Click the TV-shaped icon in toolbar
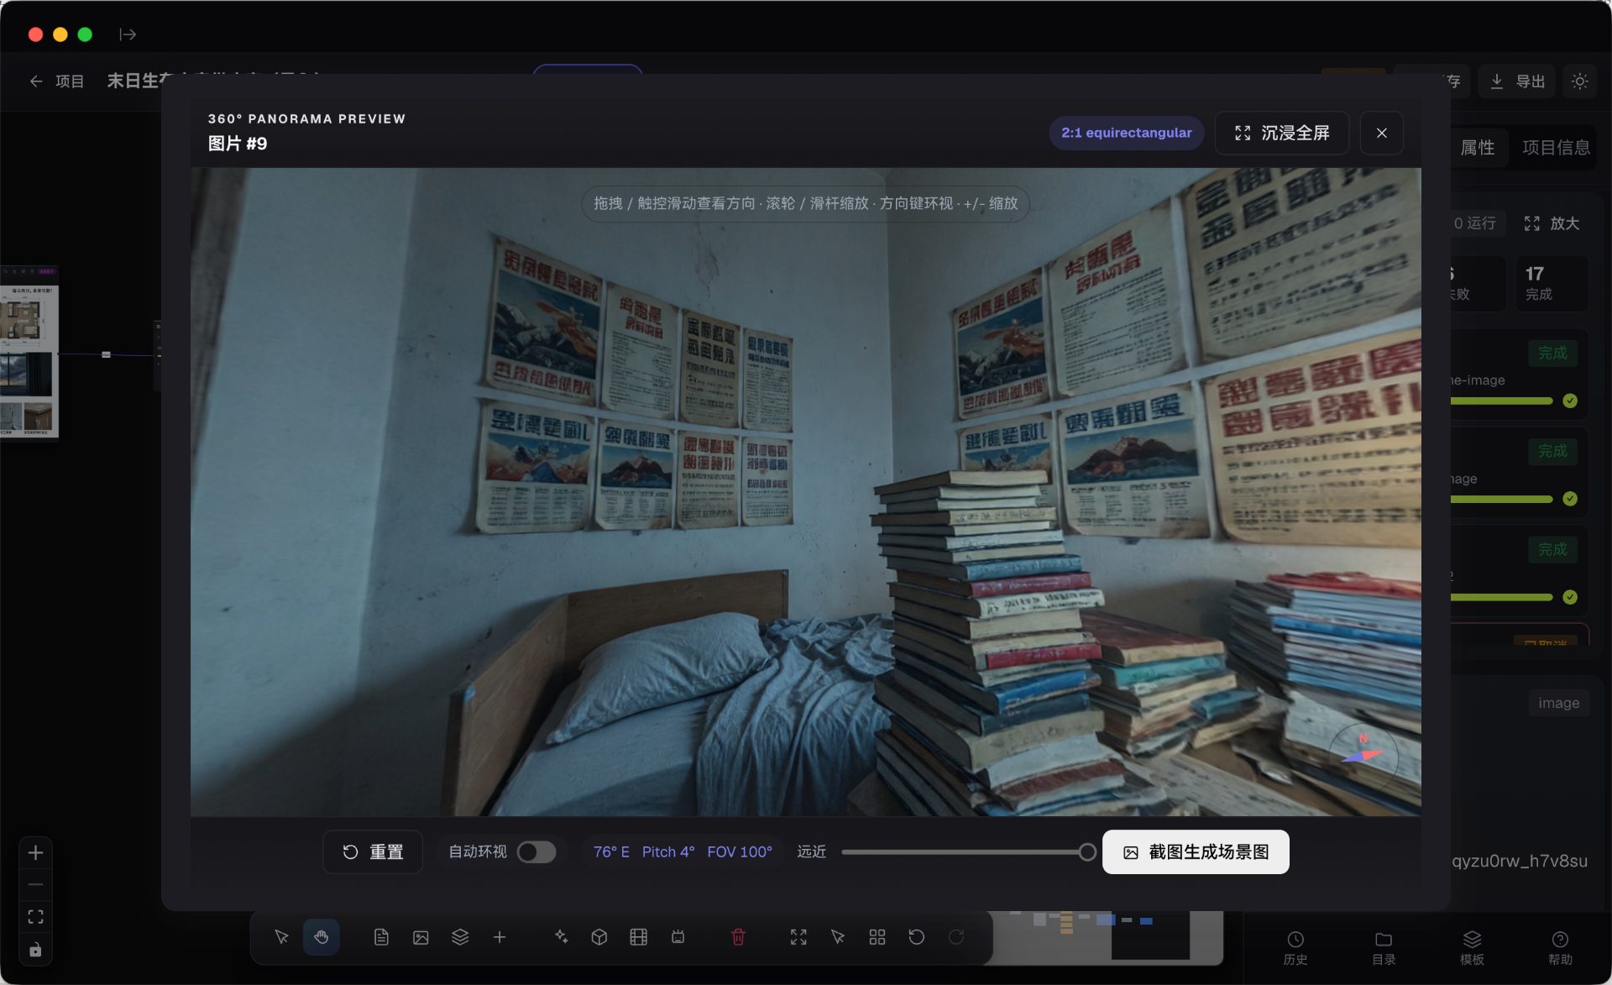The width and height of the screenshot is (1612, 985). pos(678,937)
